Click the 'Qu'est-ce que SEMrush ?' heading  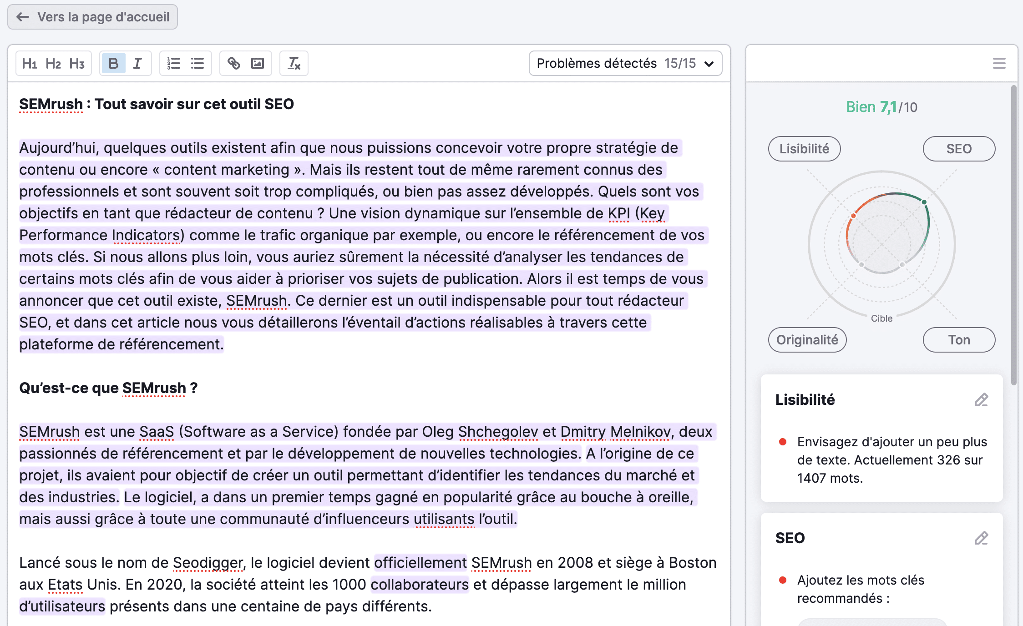coord(108,388)
